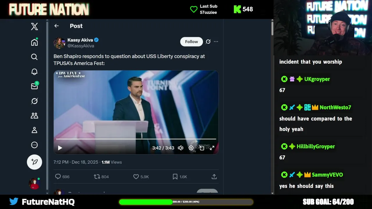The width and height of the screenshot is (372, 209).
Task: Click the Twitter bird icon beside FutureNatHQ
Action: [x=14, y=201]
